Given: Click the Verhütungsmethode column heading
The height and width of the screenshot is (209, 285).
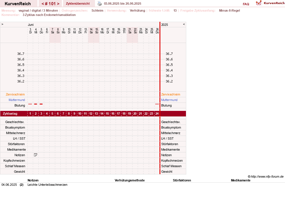Looking at the screenshot, I should coord(130,180).
